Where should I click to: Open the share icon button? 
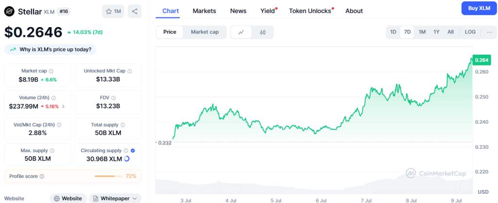135,11
